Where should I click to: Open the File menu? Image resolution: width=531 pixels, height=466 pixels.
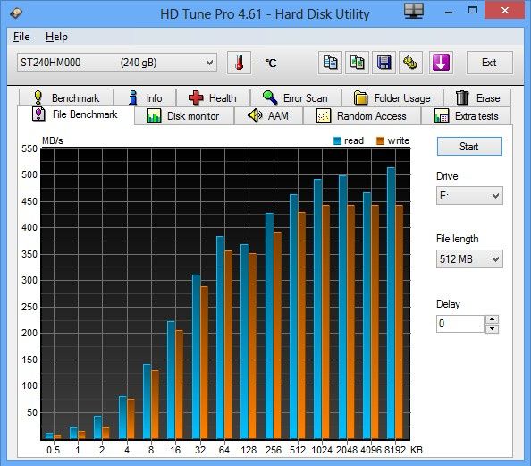tap(21, 37)
